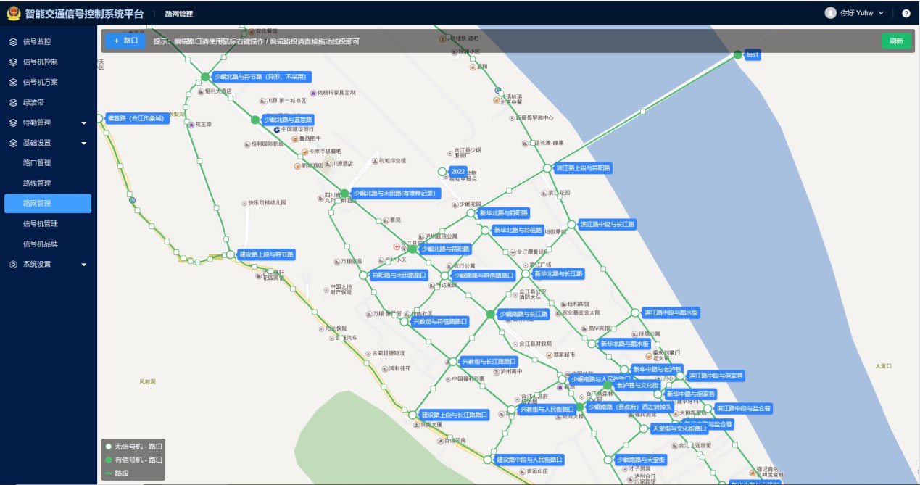
Task: Click the 建设路上段与长江路路口 node circle
Action: coord(413,415)
